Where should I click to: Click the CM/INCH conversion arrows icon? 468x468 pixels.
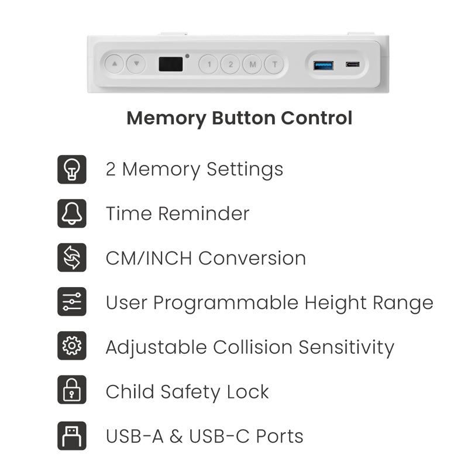click(72, 258)
